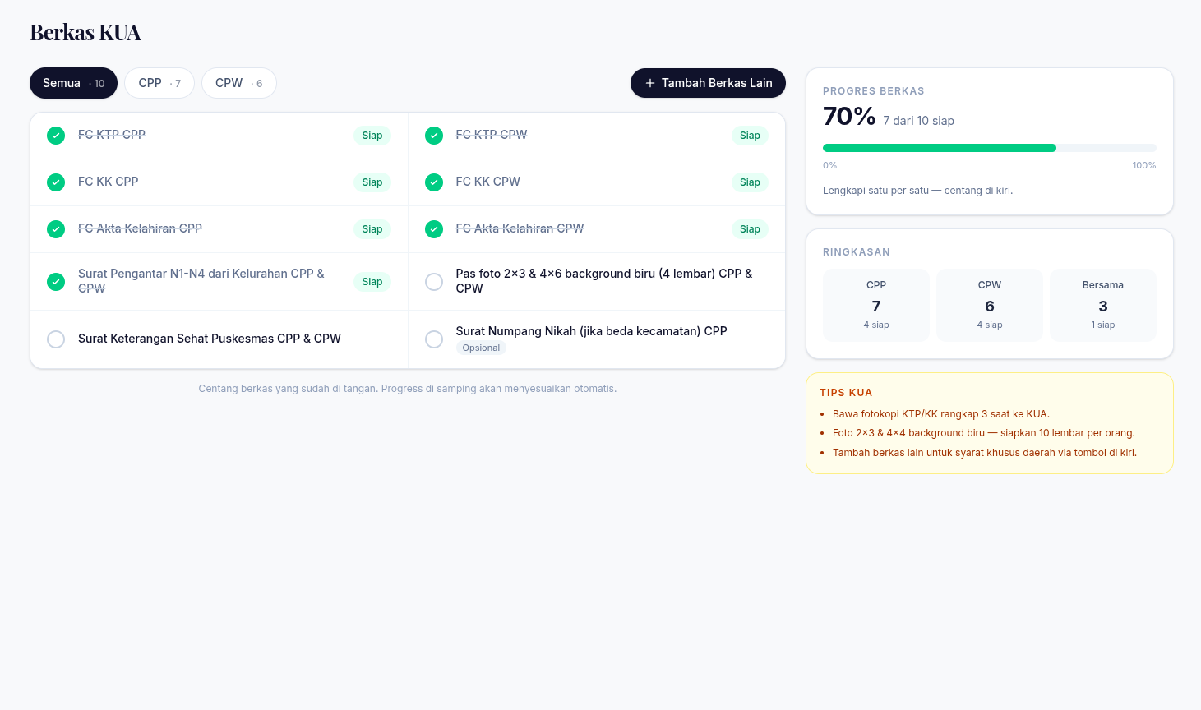Check Surat Keterangan Sehat Puskesmas circle
1201x710 pixels.
pos(56,339)
